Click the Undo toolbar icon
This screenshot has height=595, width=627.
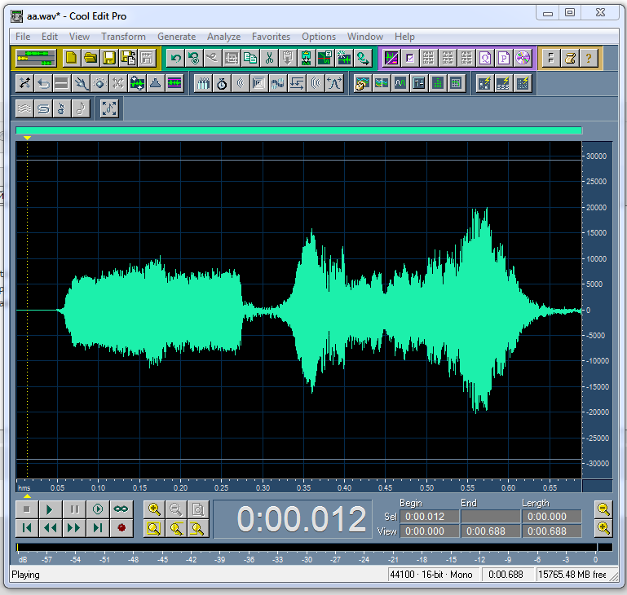pos(174,58)
